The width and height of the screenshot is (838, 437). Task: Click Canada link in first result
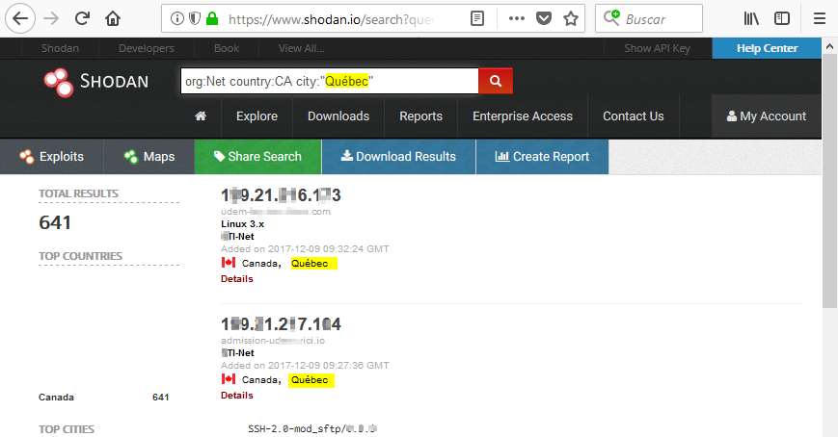(259, 263)
